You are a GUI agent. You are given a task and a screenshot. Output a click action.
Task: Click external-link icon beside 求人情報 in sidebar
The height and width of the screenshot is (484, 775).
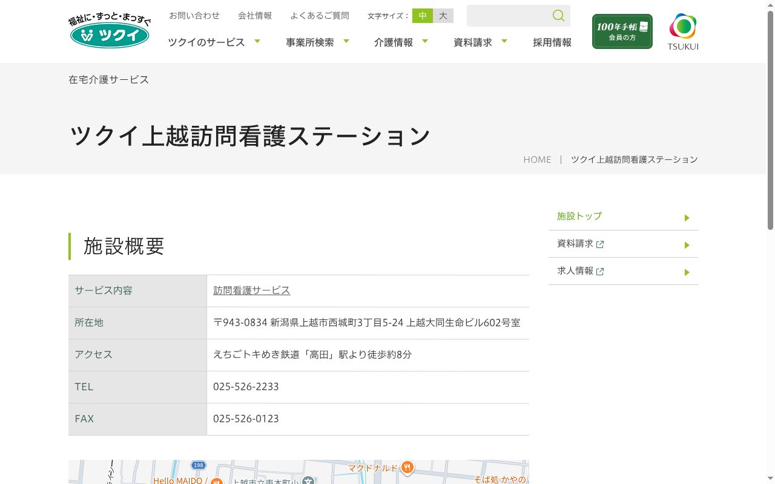click(600, 272)
